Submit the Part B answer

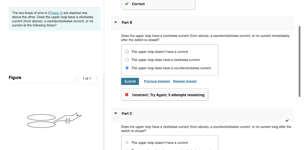tap(130, 81)
